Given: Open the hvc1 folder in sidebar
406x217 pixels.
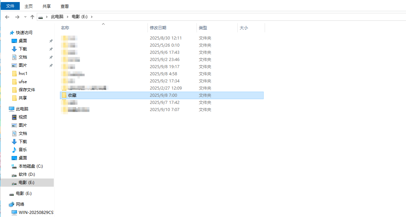Looking at the screenshot, I should pos(23,74).
